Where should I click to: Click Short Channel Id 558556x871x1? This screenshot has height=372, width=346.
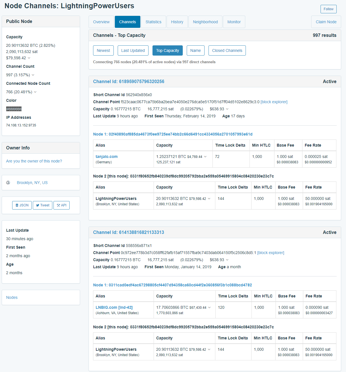139,246
